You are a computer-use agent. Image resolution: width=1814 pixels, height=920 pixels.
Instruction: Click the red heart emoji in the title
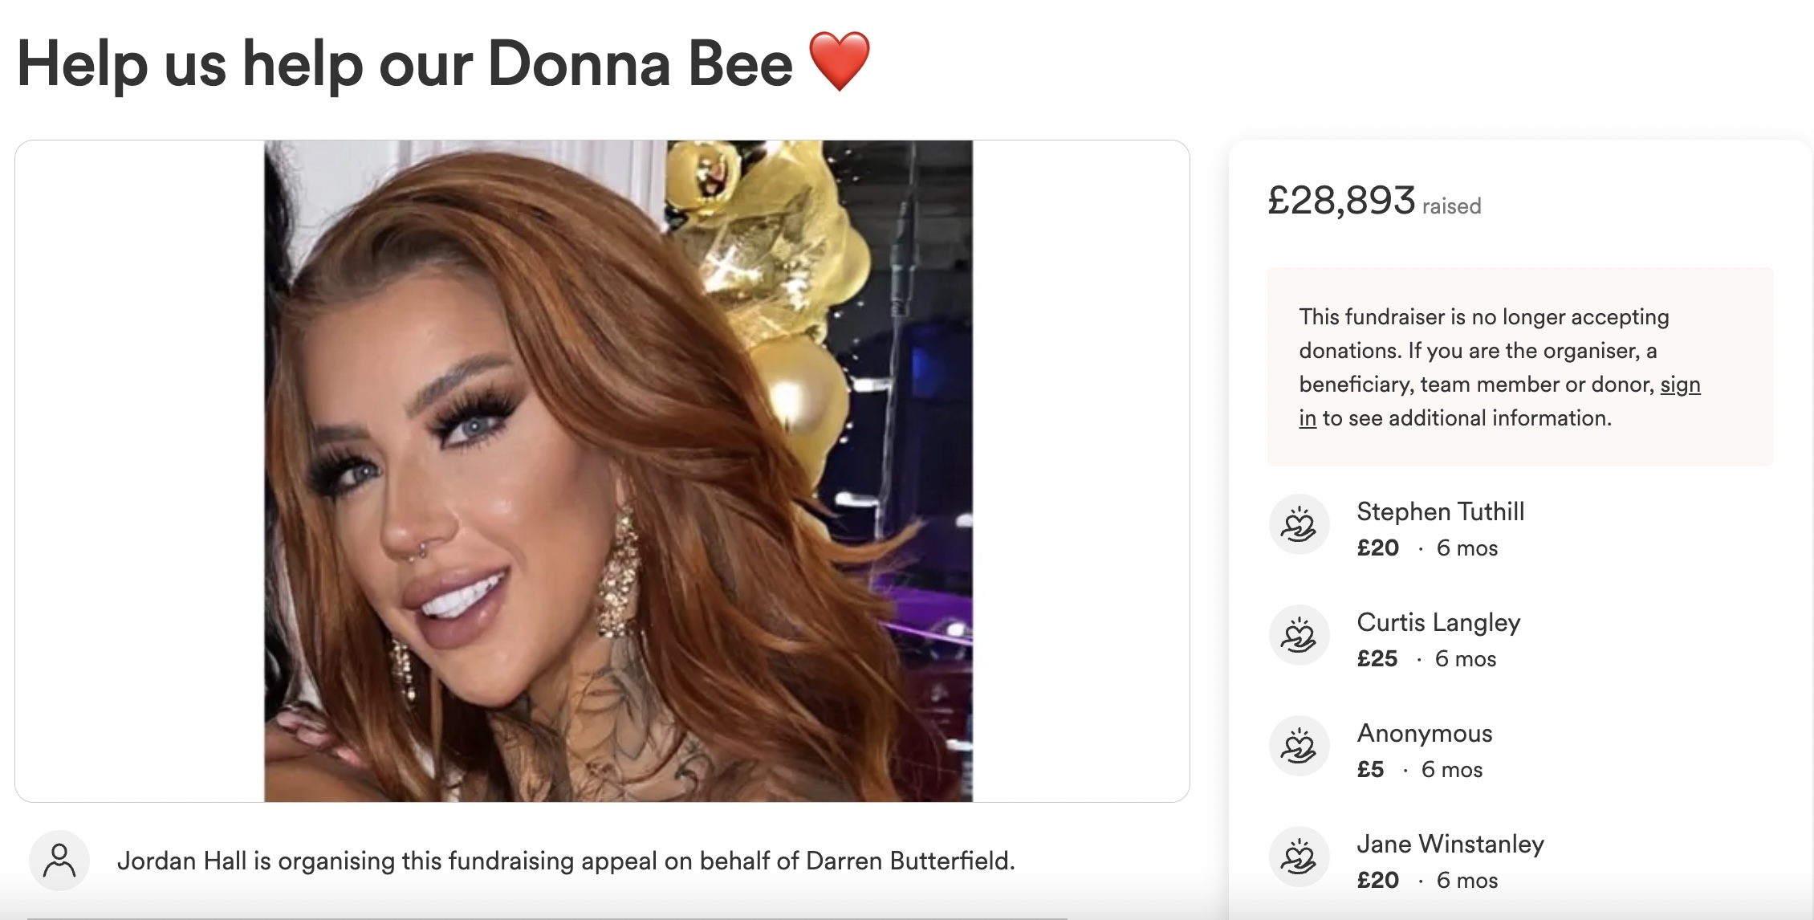point(839,62)
